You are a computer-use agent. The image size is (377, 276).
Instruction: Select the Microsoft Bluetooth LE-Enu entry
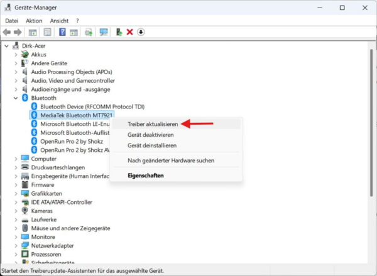tap(75, 124)
